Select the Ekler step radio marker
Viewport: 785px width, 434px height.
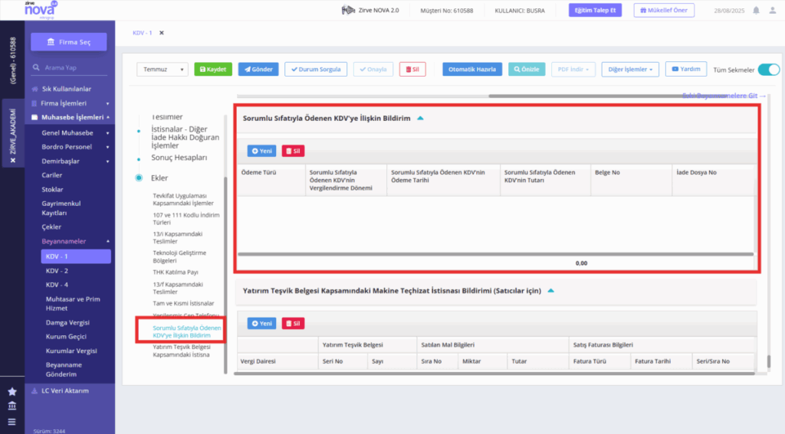tap(139, 178)
